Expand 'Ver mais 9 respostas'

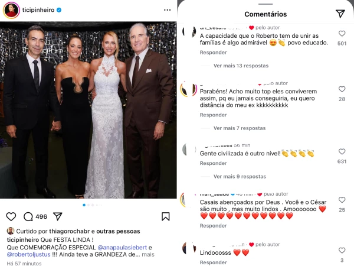click(240, 176)
